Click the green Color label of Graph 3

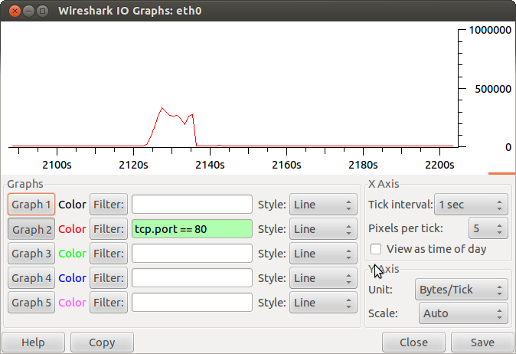click(72, 254)
